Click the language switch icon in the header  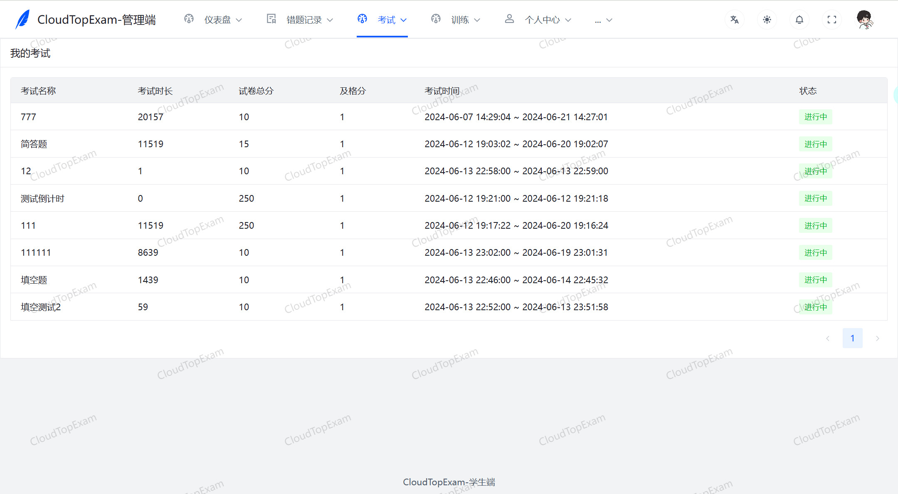(x=734, y=19)
